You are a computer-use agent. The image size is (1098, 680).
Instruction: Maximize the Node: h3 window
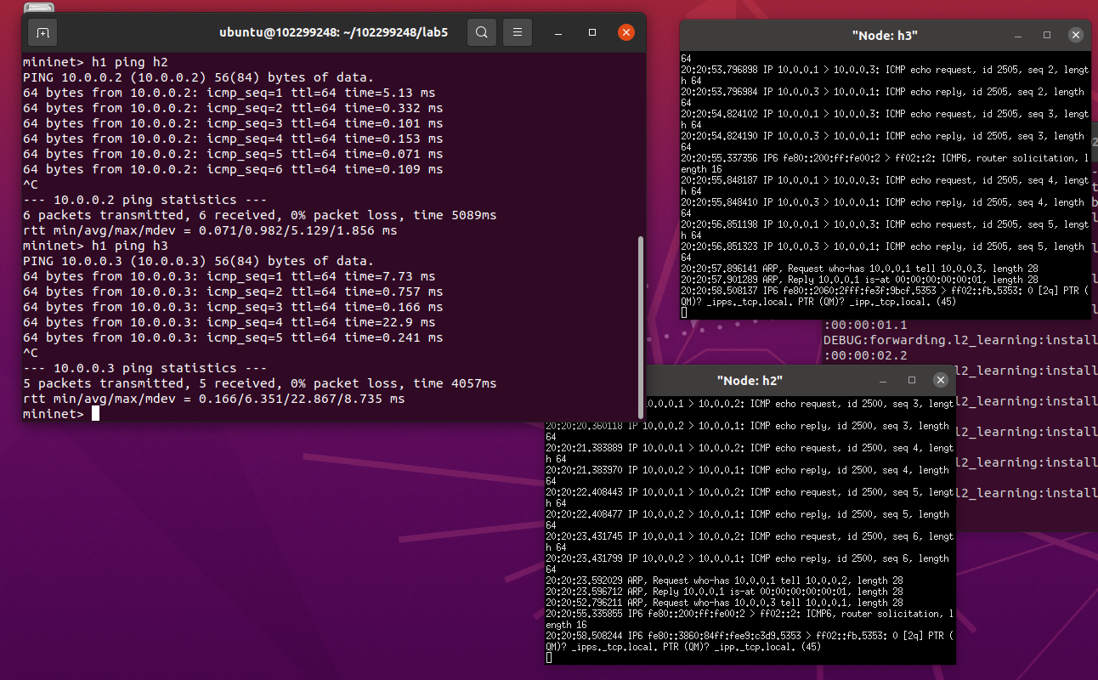(x=1047, y=35)
